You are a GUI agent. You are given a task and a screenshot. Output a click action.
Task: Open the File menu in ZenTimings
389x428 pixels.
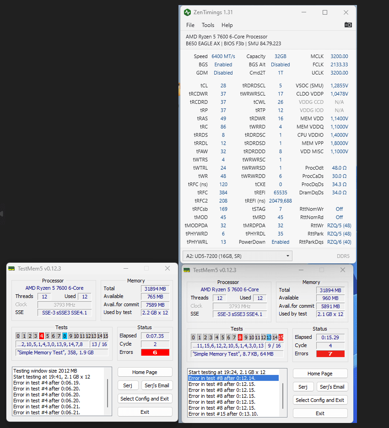(190, 25)
